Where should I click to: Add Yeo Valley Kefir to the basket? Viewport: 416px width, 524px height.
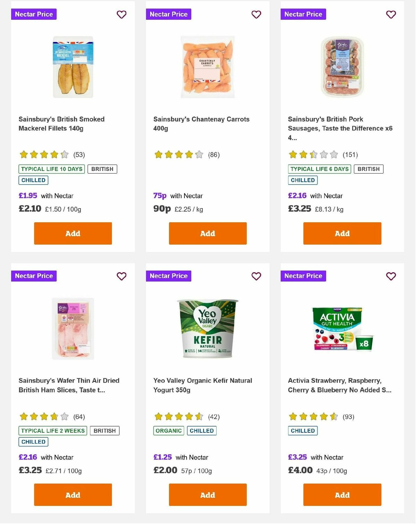[x=207, y=495]
